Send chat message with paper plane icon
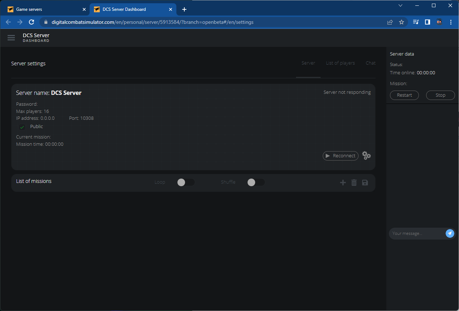The width and height of the screenshot is (459, 311). 450,233
